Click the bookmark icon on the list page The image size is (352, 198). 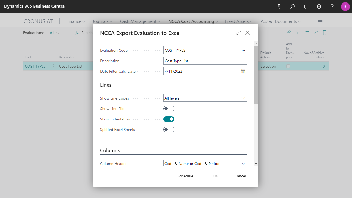point(324,33)
